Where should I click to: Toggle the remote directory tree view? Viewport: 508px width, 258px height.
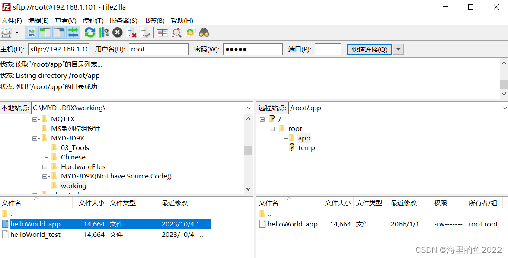tap(59, 32)
